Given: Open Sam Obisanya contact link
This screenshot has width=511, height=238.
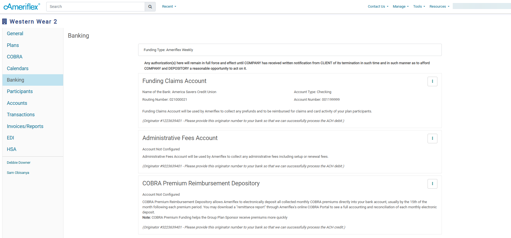Looking at the screenshot, I should [18, 173].
